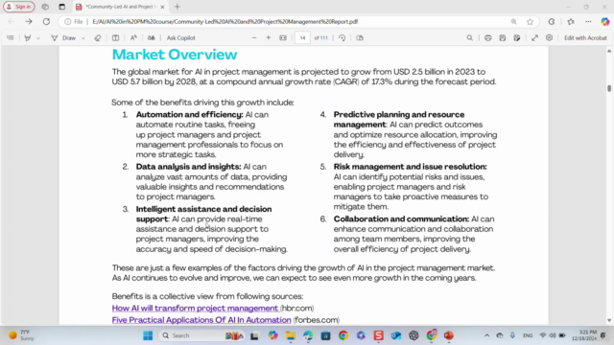Viewport: 614px width, 345px height.
Task: Click the 'of 111' page count text
Action: pos(320,38)
